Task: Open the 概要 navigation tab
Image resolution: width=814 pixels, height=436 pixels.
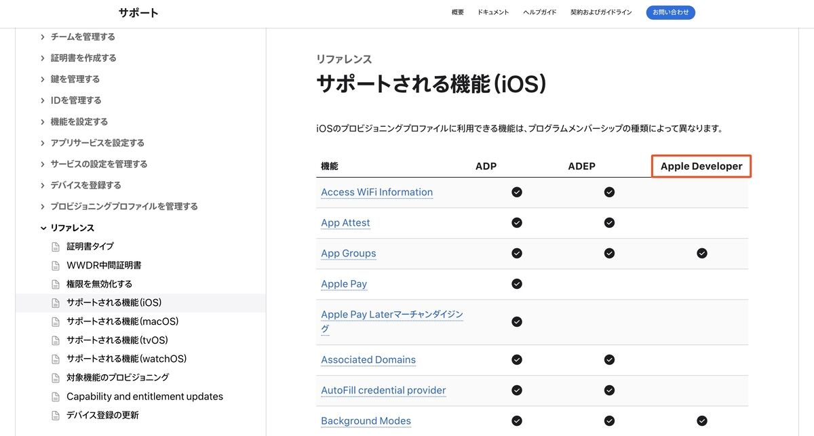Action: (x=458, y=12)
